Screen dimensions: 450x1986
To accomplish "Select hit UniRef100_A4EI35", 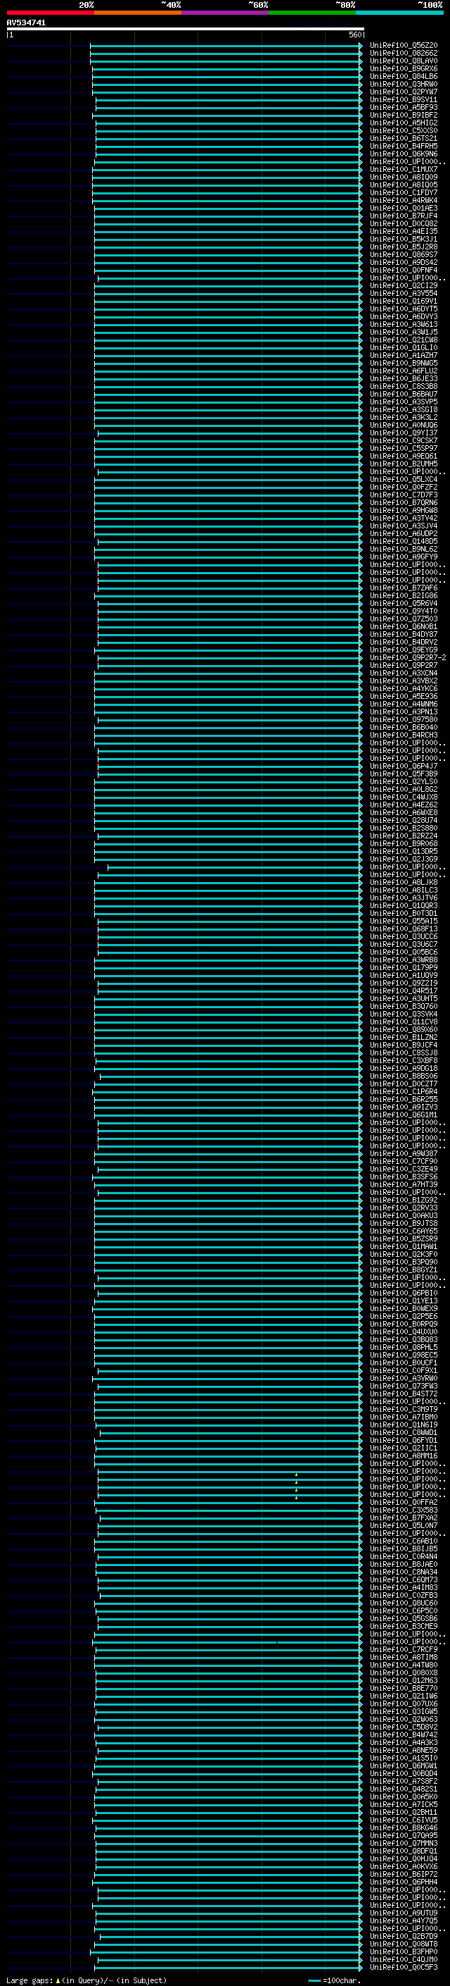I will 404,231.
